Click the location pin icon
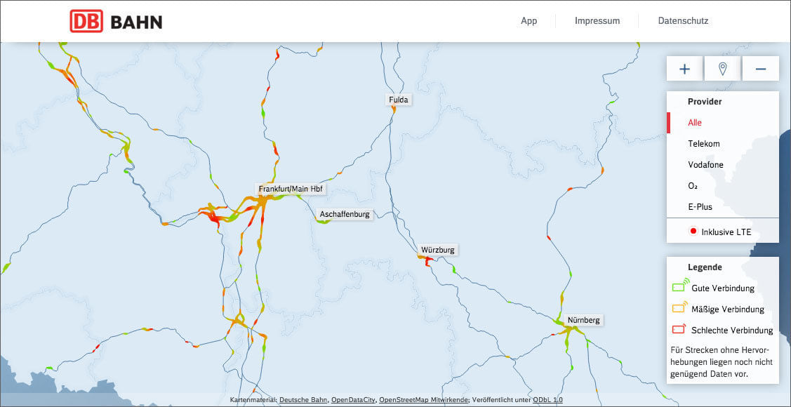This screenshot has width=791, height=407. tap(722, 69)
